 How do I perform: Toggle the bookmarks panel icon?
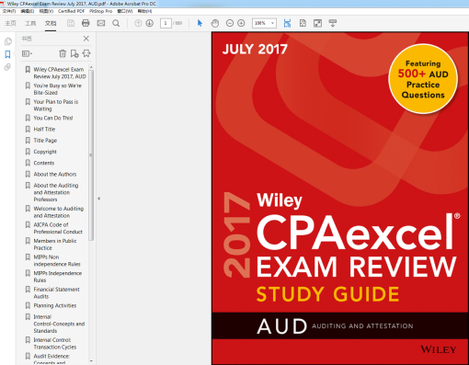[7, 54]
